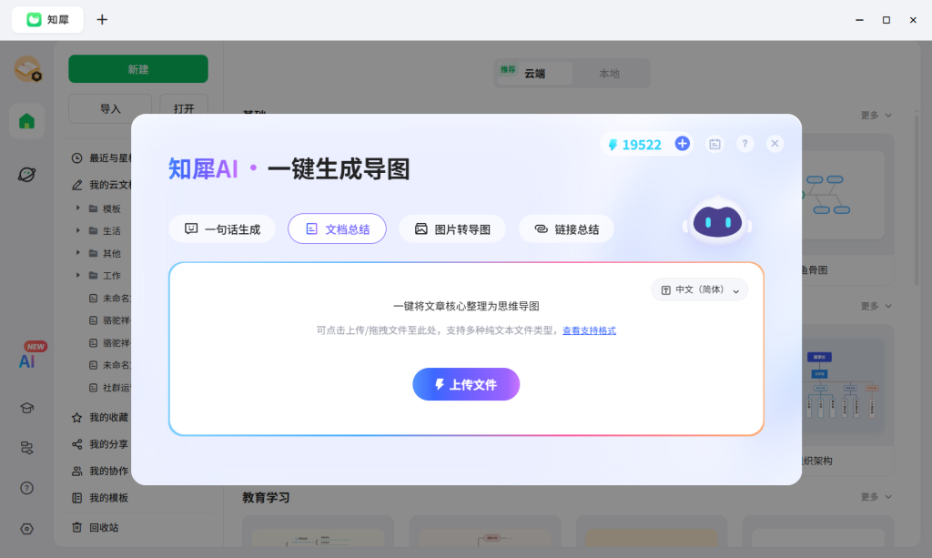Click the green 新建 button
932x558 pixels.
pos(138,69)
